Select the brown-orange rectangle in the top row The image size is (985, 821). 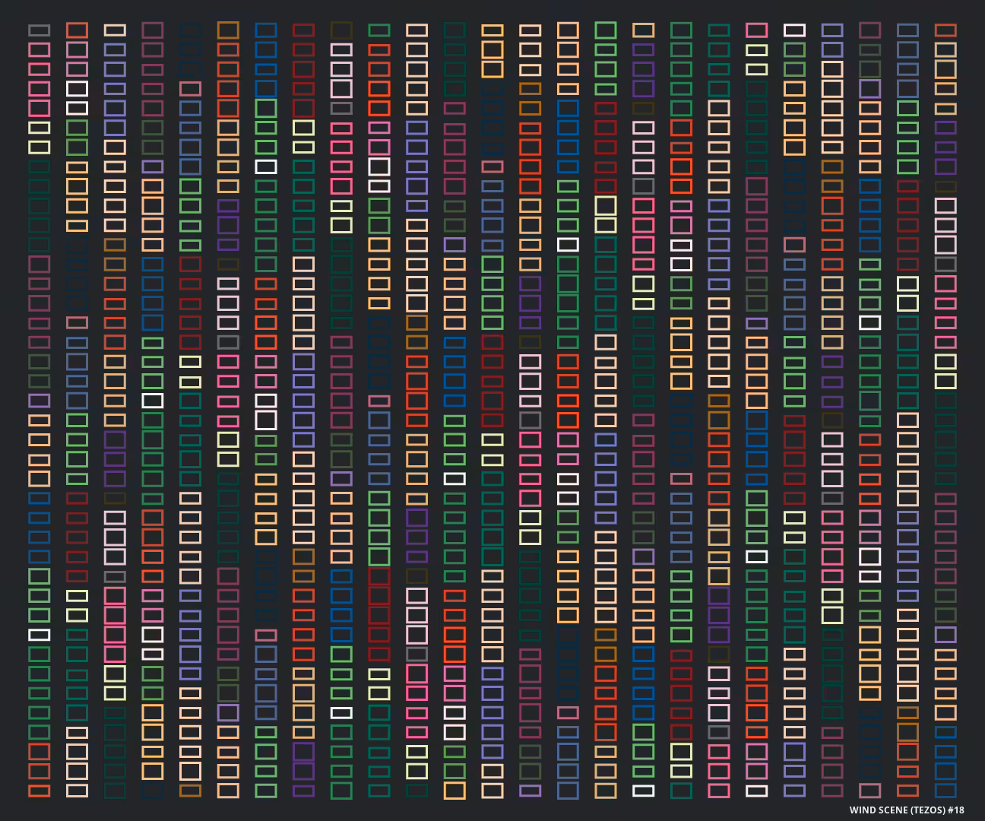(x=228, y=30)
